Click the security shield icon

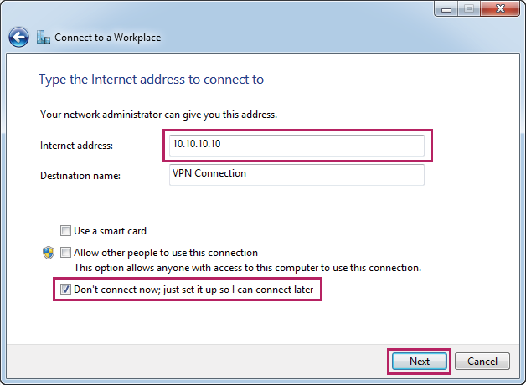(49, 253)
